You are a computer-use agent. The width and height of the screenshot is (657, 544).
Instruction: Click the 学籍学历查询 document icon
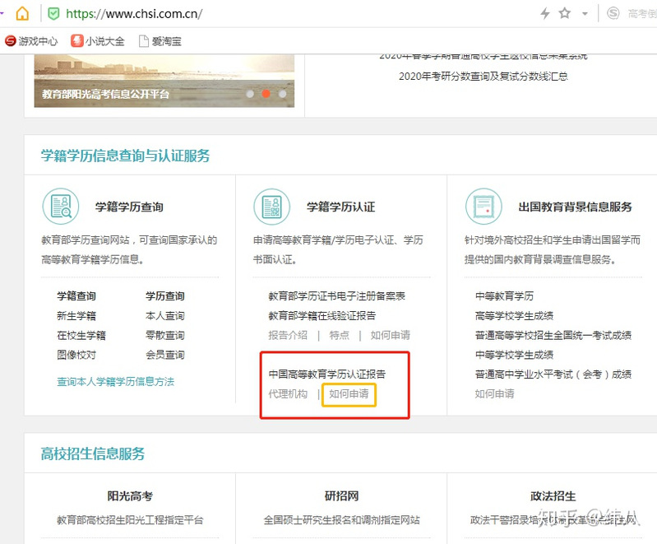[61, 207]
